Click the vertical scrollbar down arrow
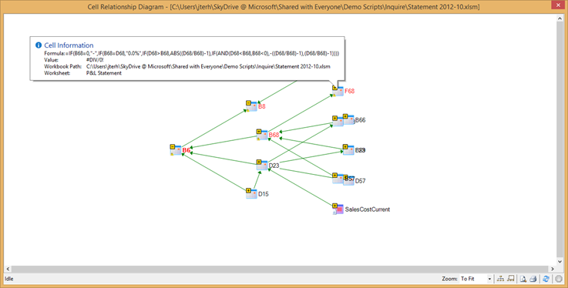The height and width of the screenshot is (288, 568). coord(560,261)
